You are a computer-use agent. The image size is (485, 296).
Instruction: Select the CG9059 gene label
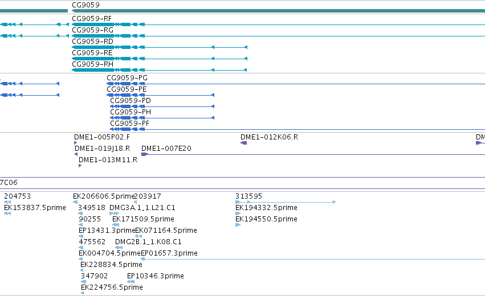pyautogui.click(x=85, y=5)
